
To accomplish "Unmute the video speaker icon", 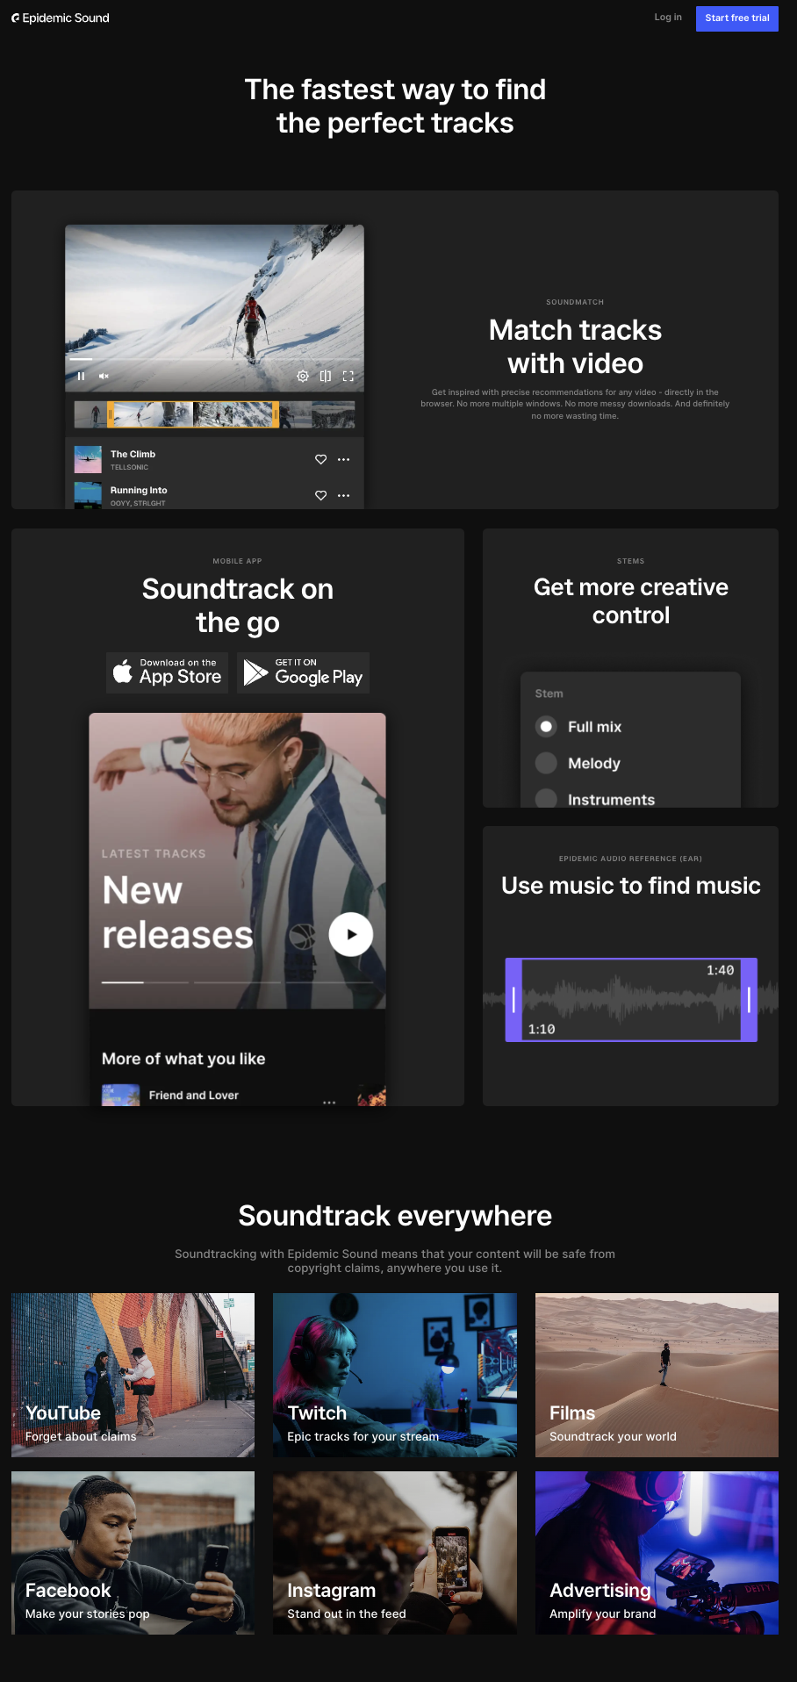I will [x=104, y=376].
